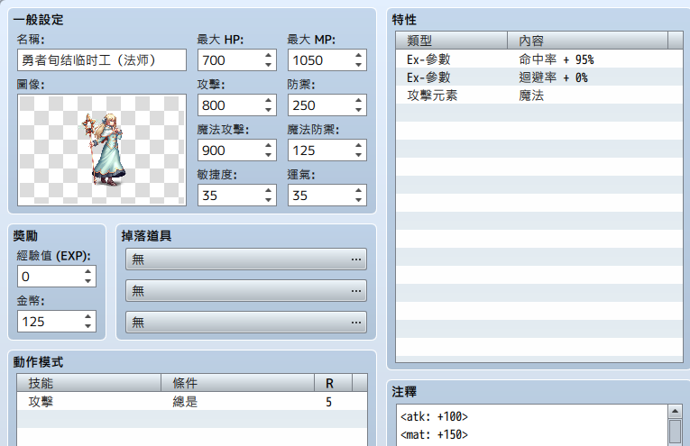Viewport: 690px width, 446px height.
Task: Increase 經驗值 (EXP) with up arrow
Action: [88, 272]
